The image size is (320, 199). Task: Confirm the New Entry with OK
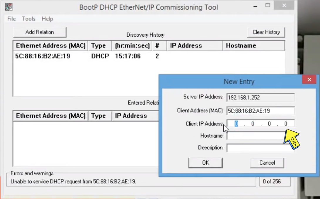click(206, 163)
